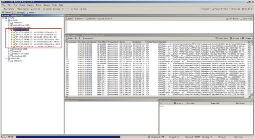
Task: Click the Clear Text button
Action: click(x=246, y=19)
